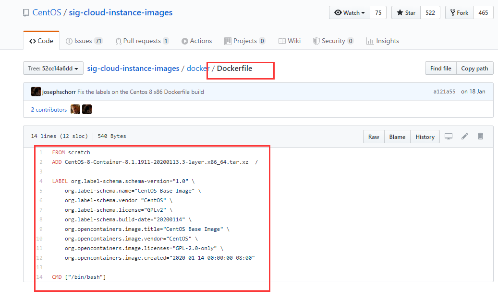Click the Copy path button

point(474,68)
